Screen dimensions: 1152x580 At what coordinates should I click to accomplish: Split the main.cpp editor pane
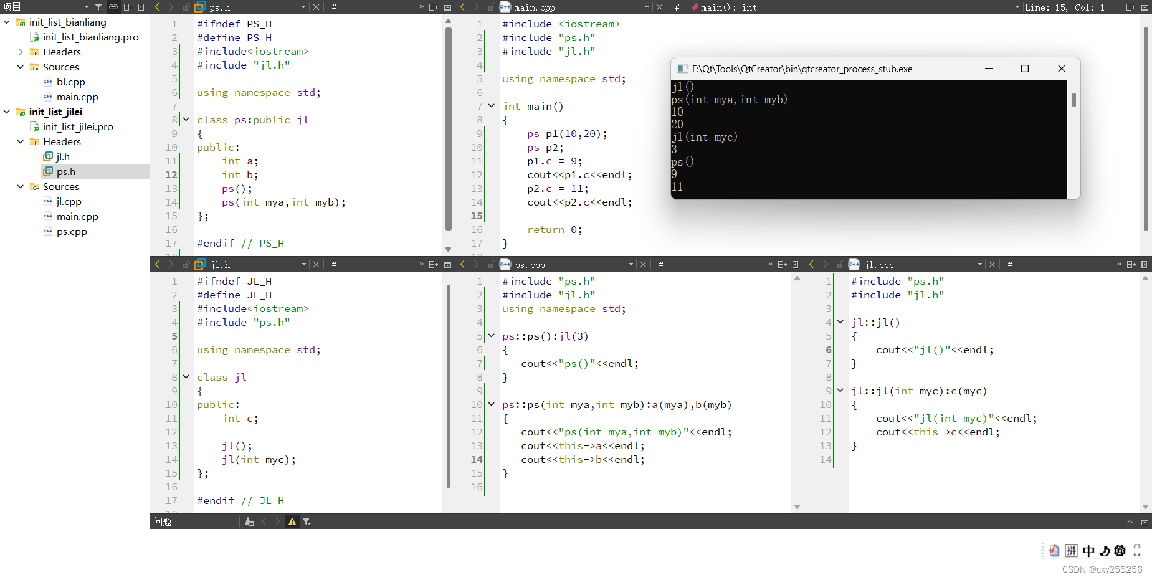pos(1131,7)
